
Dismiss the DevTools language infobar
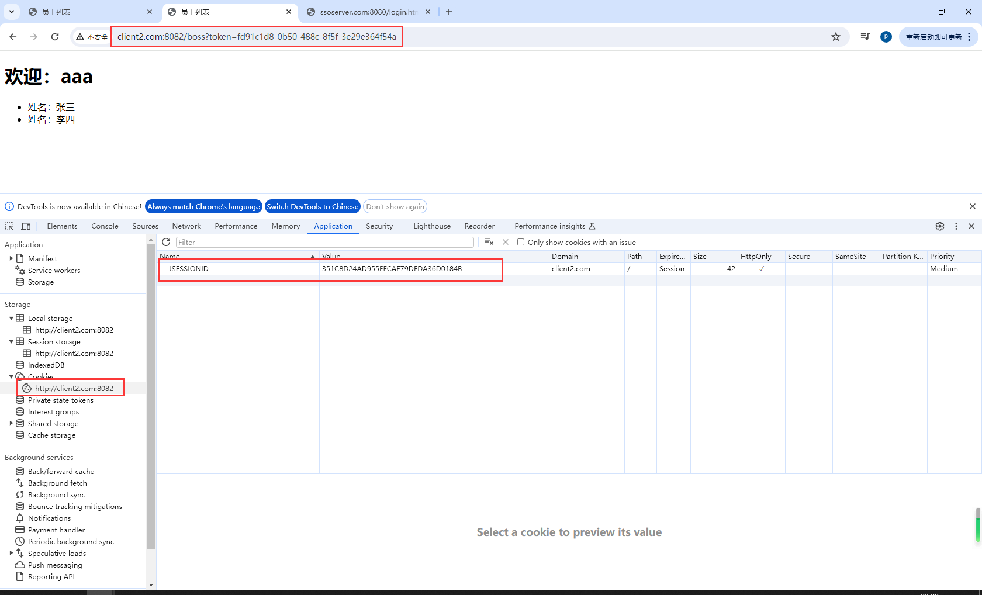point(973,206)
